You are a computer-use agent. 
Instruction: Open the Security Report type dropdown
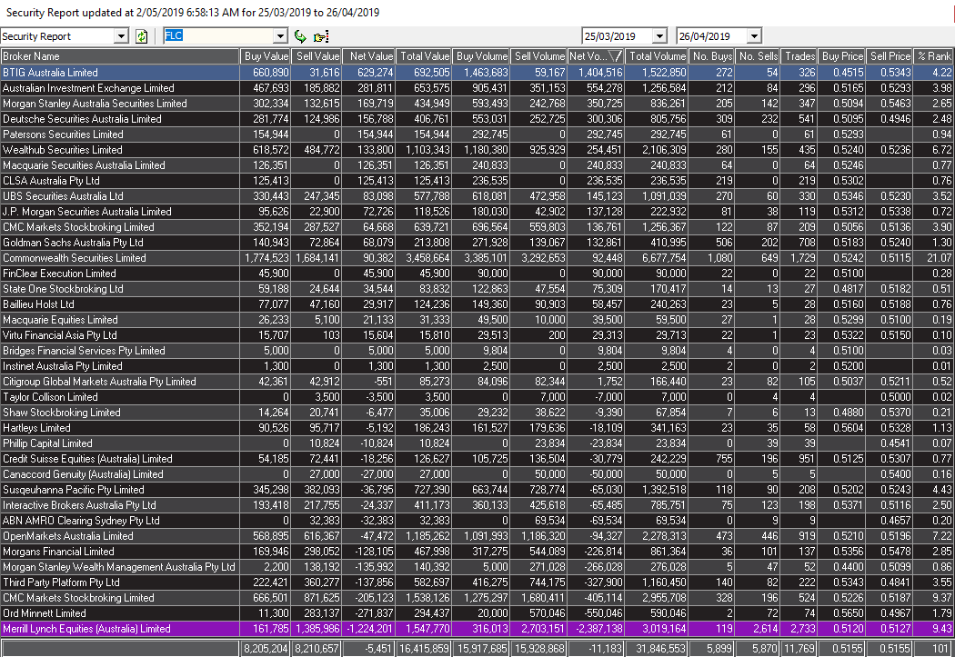click(121, 36)
